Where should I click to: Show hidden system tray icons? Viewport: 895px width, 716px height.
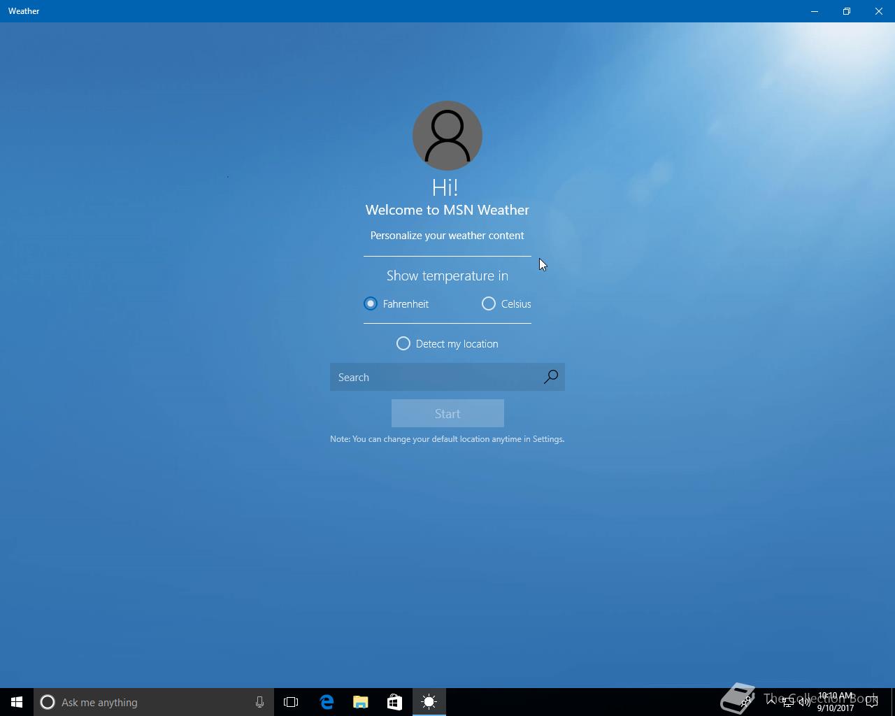pyautogui.click(x=771, y=702)
